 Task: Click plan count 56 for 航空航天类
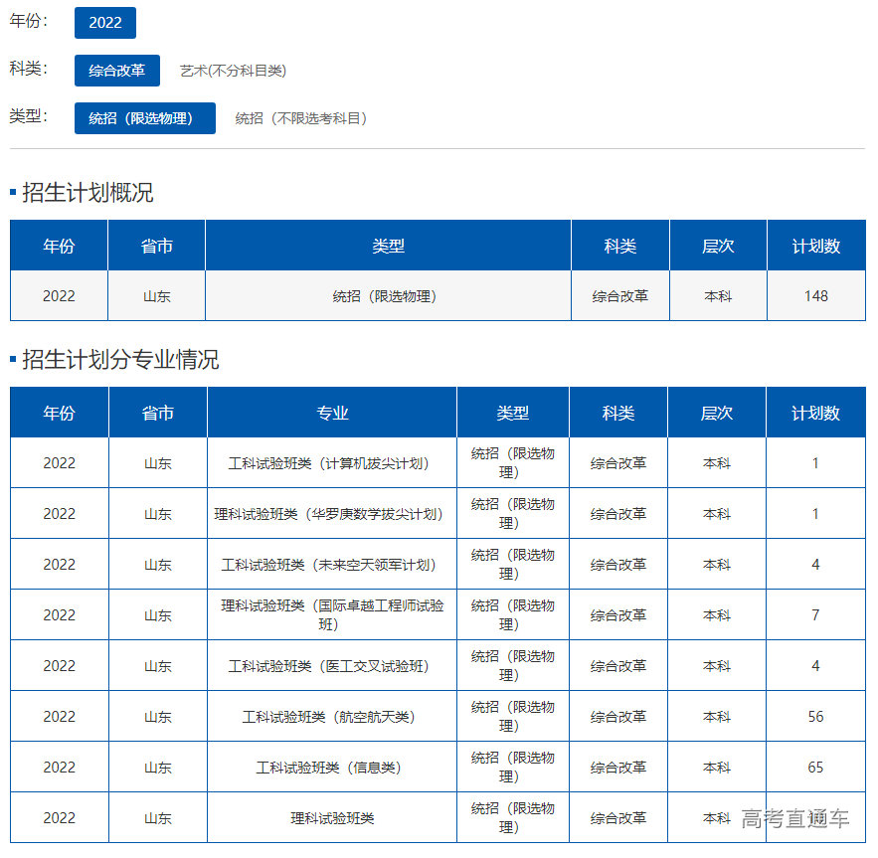(x=815, y=717)
